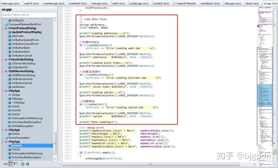The height and width of the screenshot is (168, 278).
Task: Select OnButtonCancelForm in the symbol tree
Action: coord(25,44)
